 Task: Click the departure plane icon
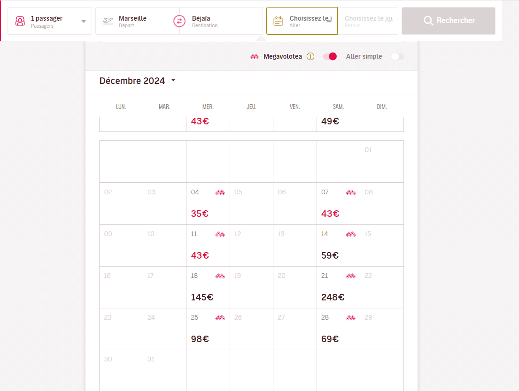108,21
